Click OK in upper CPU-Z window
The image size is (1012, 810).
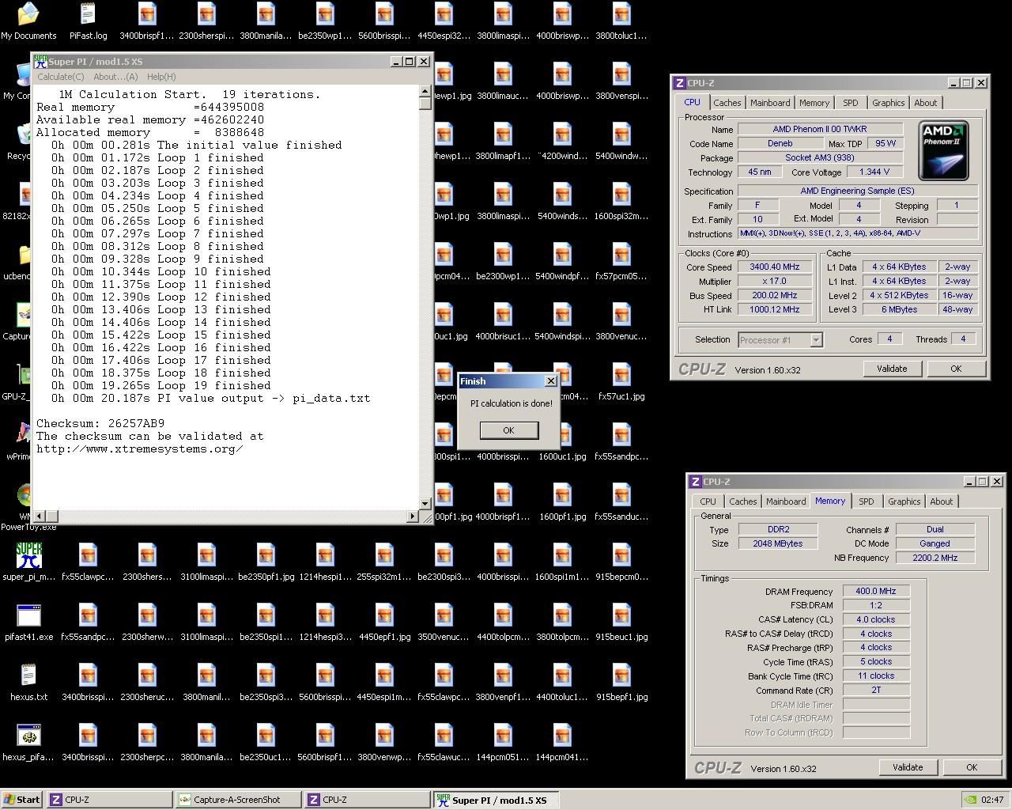(x=956, y=369)
